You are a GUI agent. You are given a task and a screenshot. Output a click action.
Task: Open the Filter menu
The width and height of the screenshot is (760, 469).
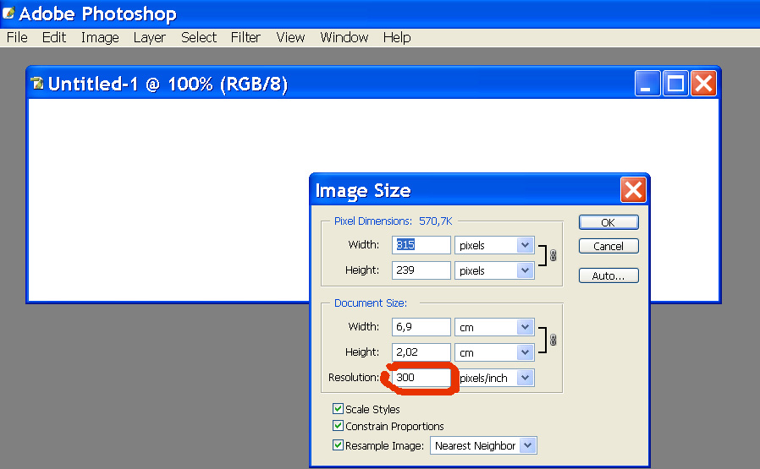(245, 37)
